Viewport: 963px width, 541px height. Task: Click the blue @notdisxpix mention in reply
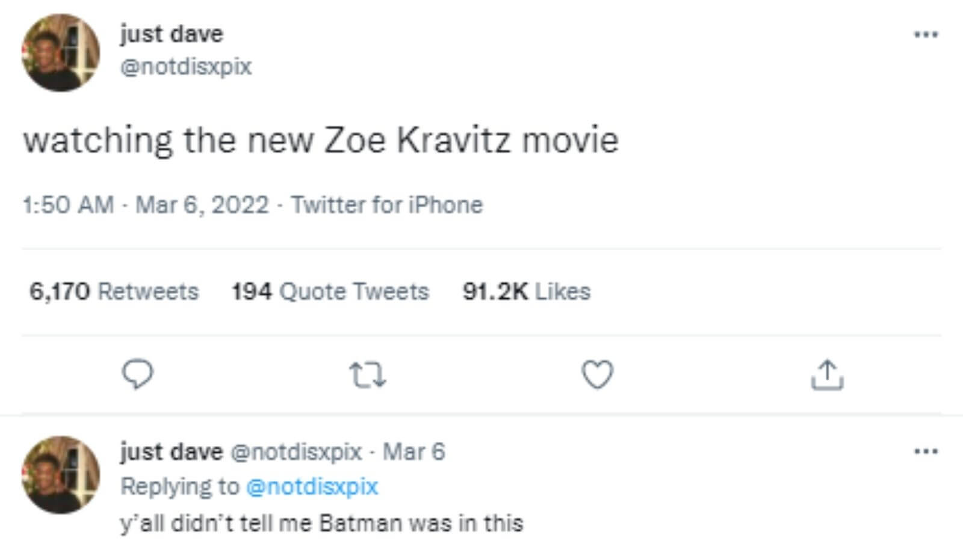pyautogui.click(x=312, y=486)
